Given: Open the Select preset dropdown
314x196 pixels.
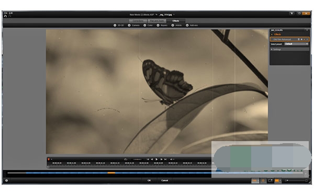Looking at the screenshot, I should coord(296,44).
